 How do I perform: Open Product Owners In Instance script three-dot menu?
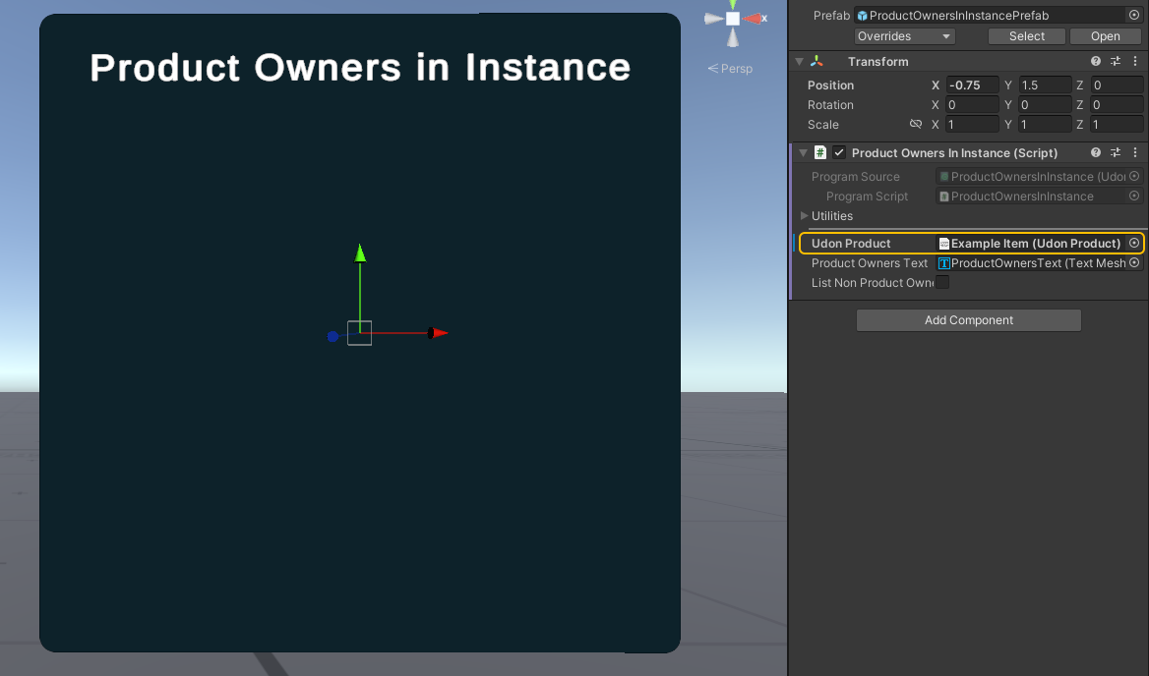tap(1135, 153)
